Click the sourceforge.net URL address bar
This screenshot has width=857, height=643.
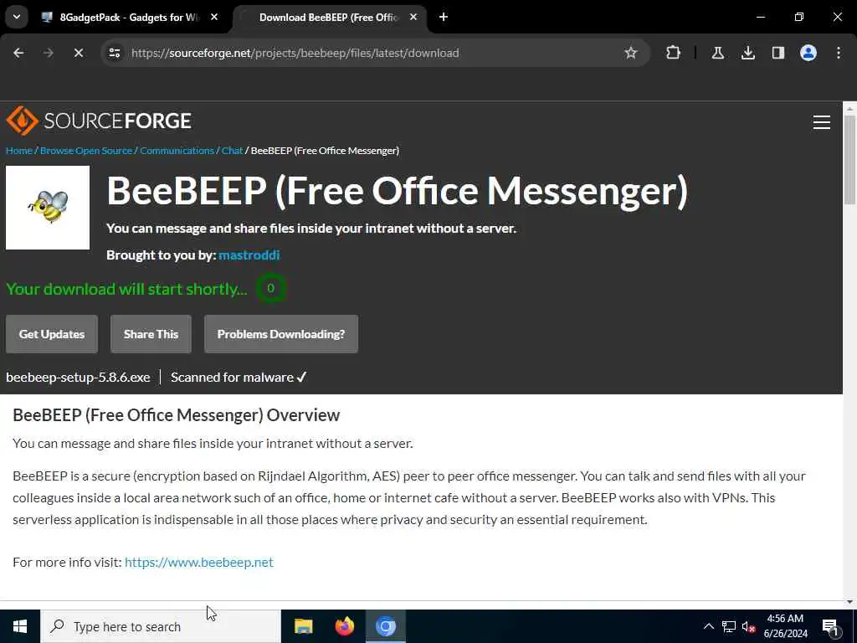click(295, 53)
